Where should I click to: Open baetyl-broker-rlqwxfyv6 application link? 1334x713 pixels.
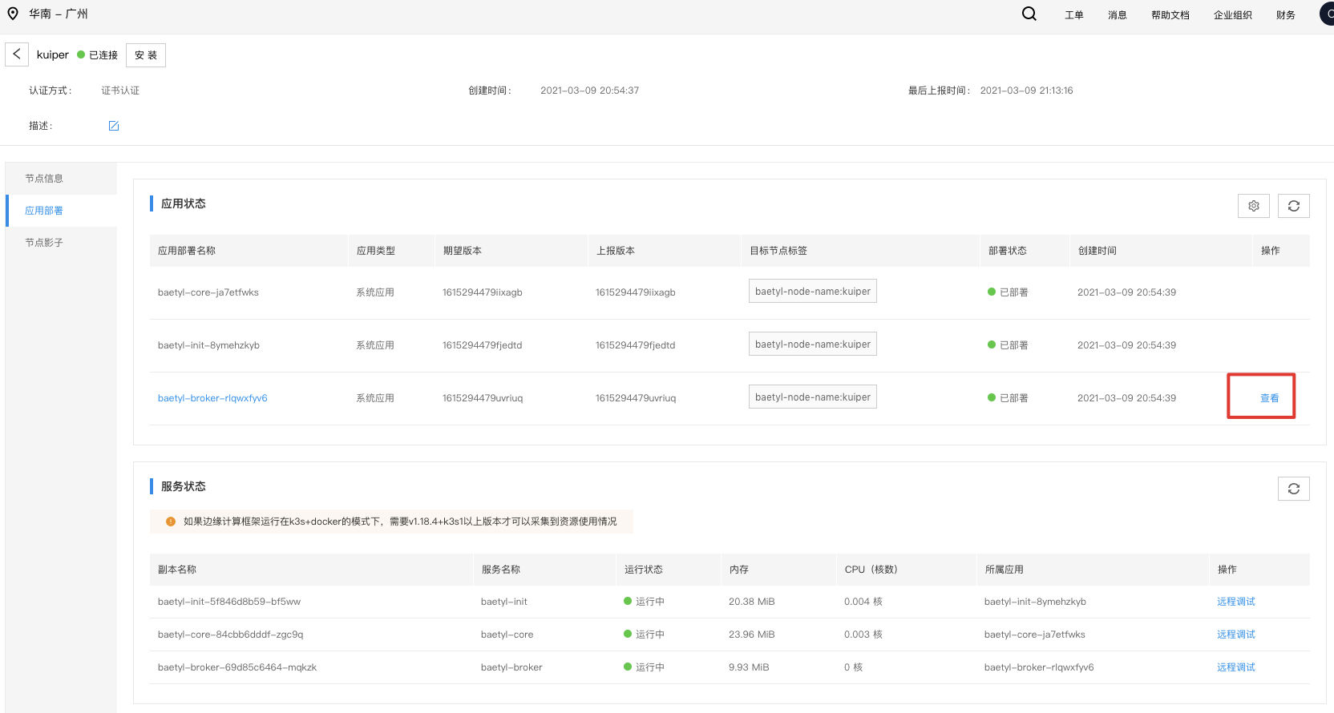[x=212, y=398]
